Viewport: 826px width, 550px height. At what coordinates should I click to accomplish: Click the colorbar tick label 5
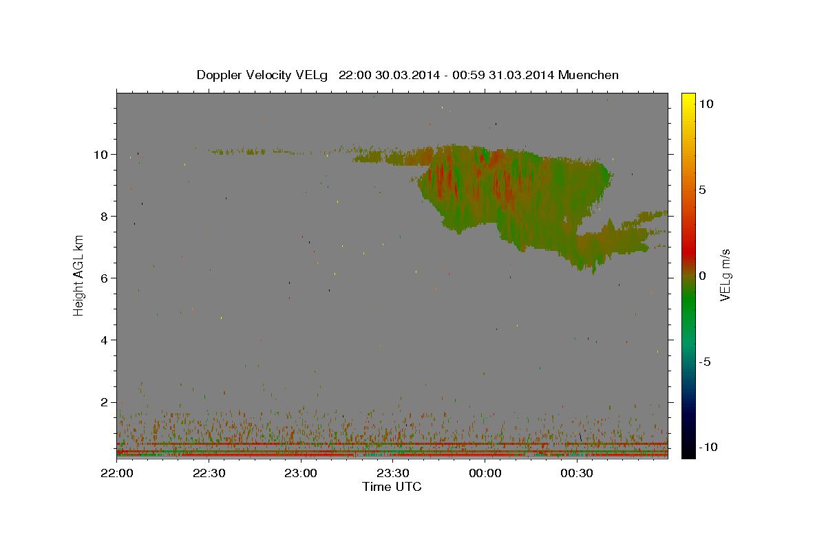click(702, 189)
